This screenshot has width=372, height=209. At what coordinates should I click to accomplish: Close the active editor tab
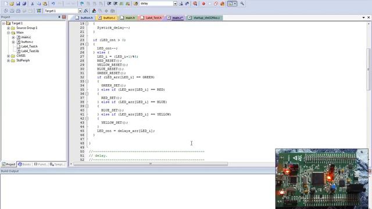[x=369, y=17]
